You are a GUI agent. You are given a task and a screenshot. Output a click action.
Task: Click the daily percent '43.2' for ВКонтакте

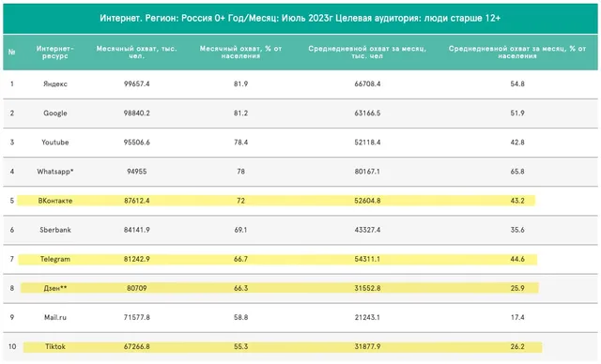click(517, 201)
